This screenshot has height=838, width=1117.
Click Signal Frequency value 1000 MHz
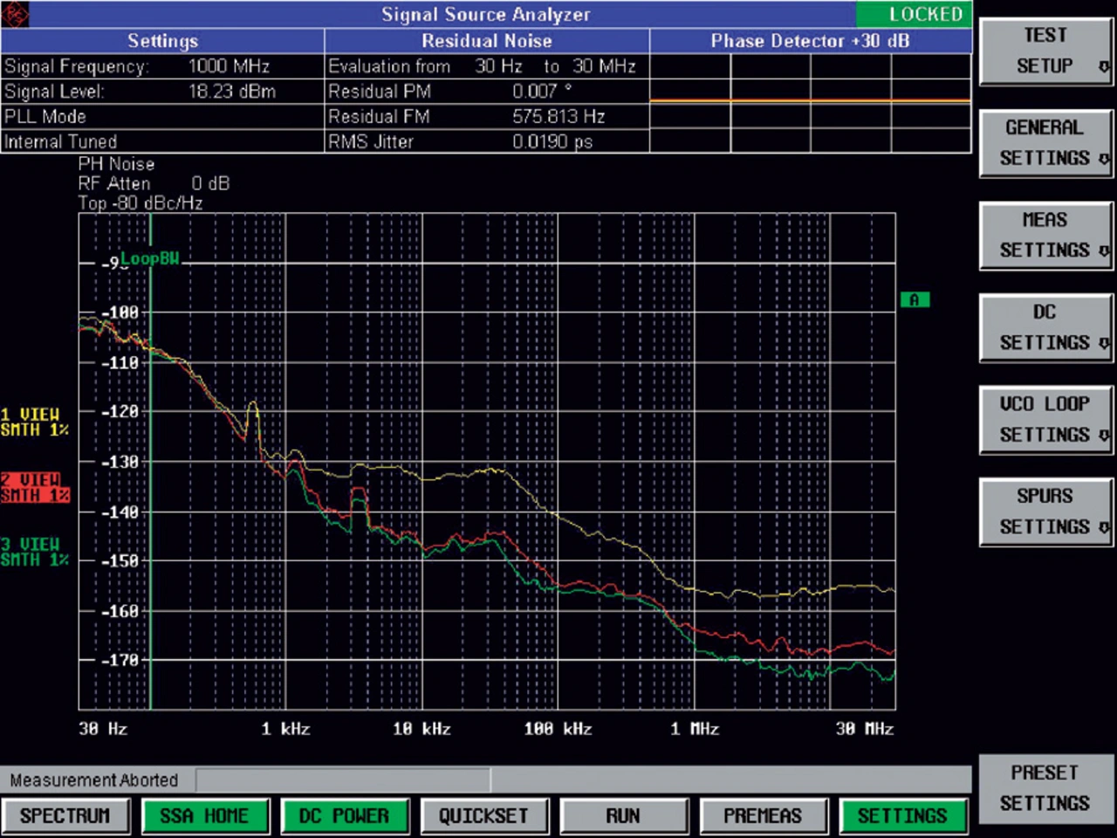(229, 66)
